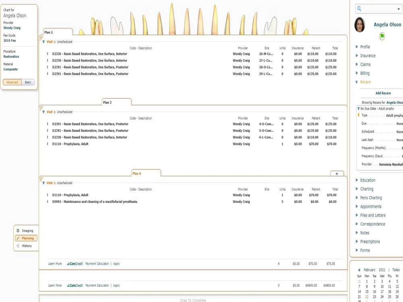Click the green flag icon under patient name
This screenshot has width=403, height=302.
(382, 36)
